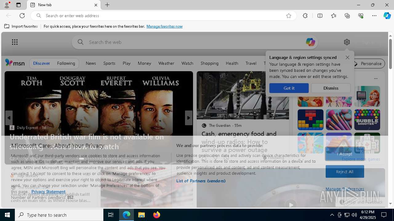Click the page vertical scrollbar
The width and height of the screenshot is (394, 221).
point(390,54)
